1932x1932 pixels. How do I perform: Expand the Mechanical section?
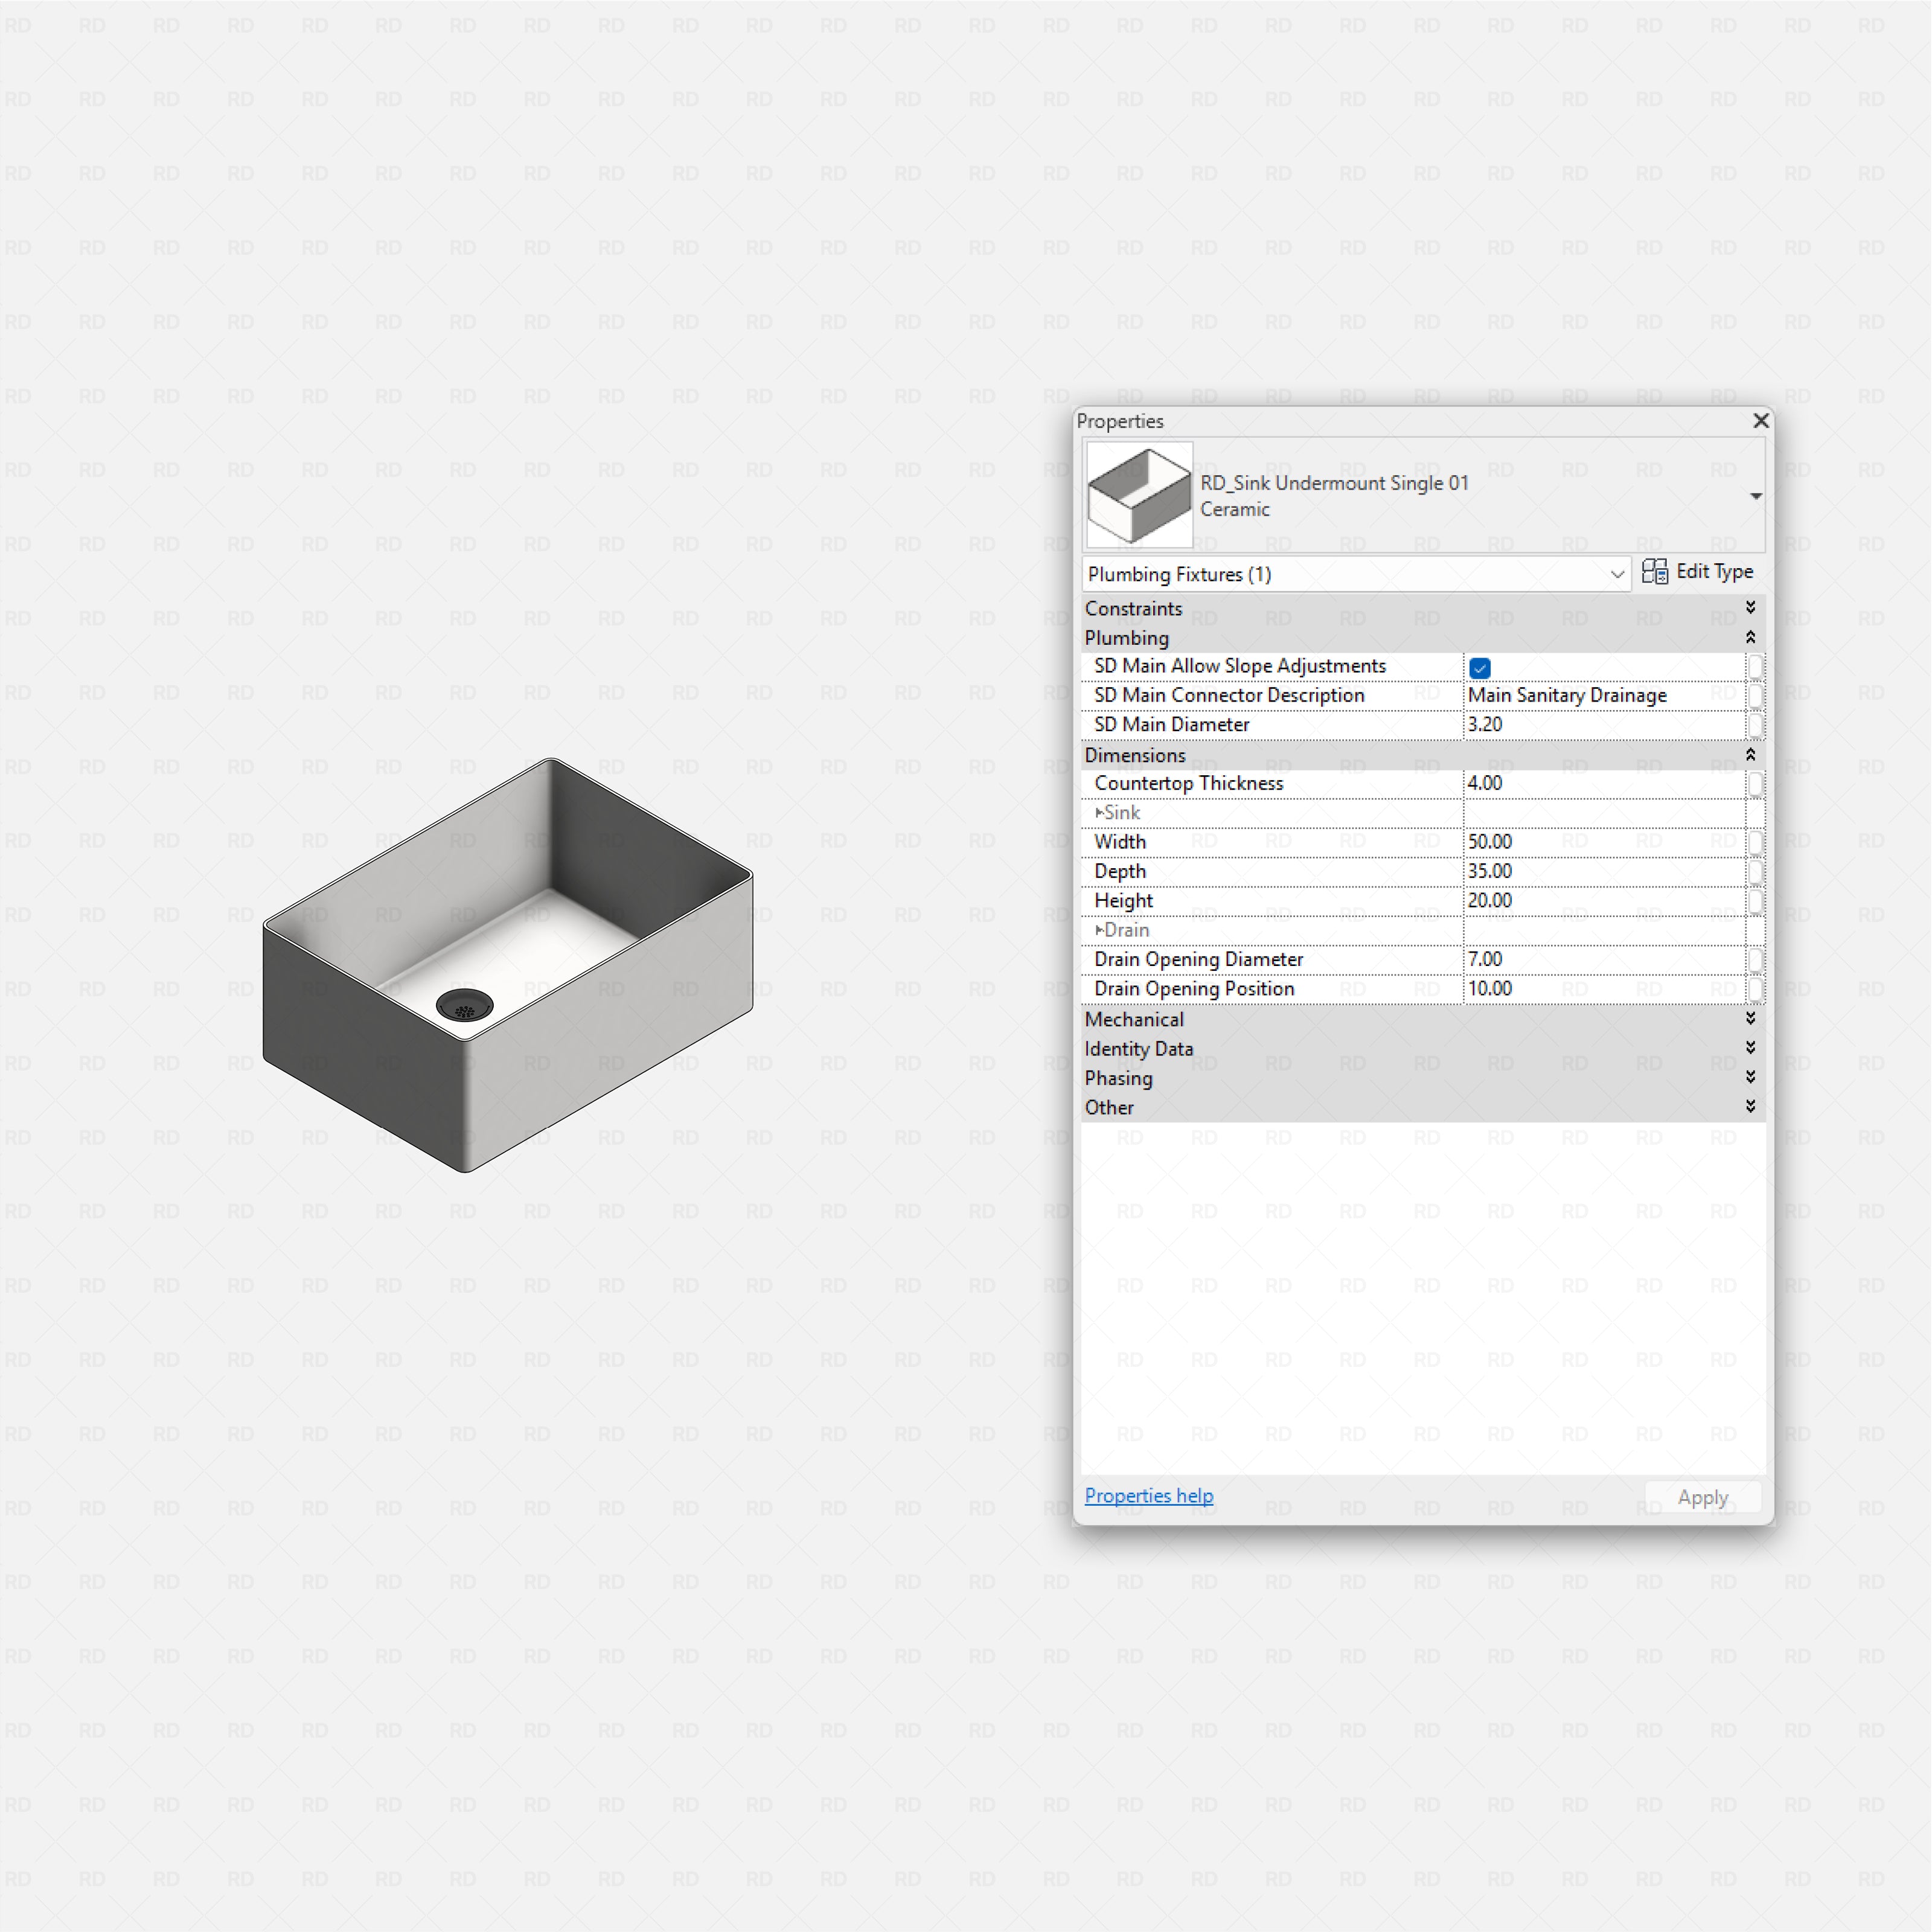click(x=1751, y=1018)
